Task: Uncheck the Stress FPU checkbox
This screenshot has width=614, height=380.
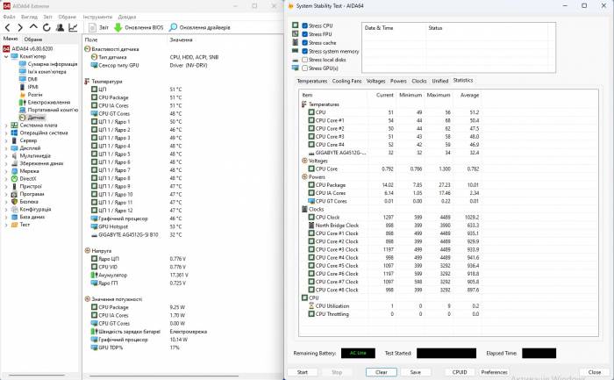Action: (304, 34)
